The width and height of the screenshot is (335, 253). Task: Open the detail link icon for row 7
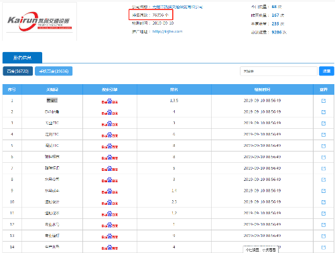point(324,168)
